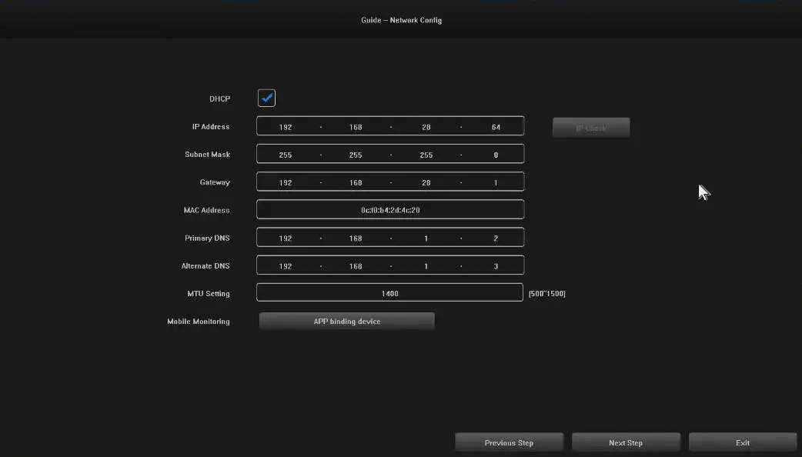802x457 pixels.
Task: Click the Guide – Network Config title
Action: click(x=402, y=20)
